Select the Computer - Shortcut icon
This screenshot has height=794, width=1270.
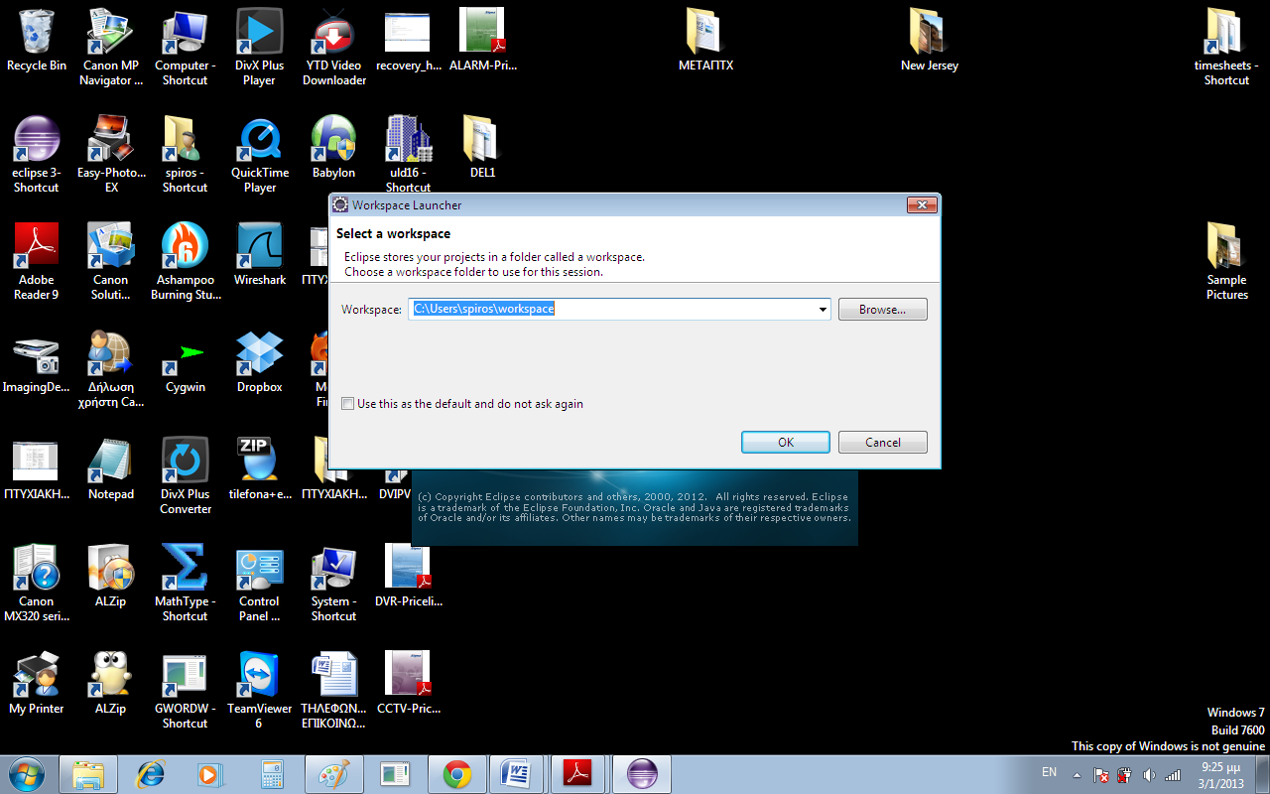186,48
